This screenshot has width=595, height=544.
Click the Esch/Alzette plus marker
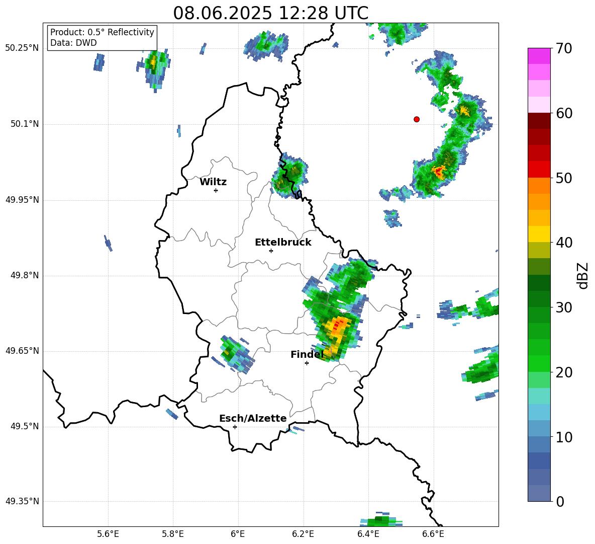click(235, 427)
